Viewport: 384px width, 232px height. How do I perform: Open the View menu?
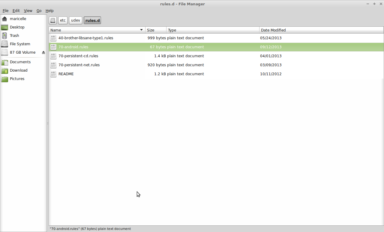(x=28, y=10)
